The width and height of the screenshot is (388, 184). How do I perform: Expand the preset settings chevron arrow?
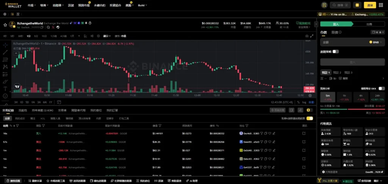click(383, 78)
